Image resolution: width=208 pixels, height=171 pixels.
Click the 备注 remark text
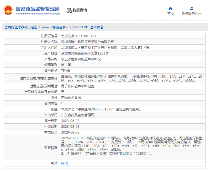pos(101,109)
